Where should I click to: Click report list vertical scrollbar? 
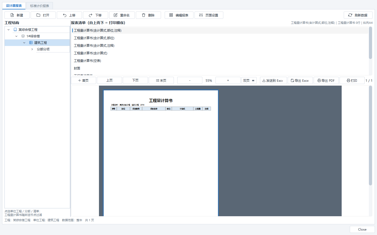(x=370, y=43)
